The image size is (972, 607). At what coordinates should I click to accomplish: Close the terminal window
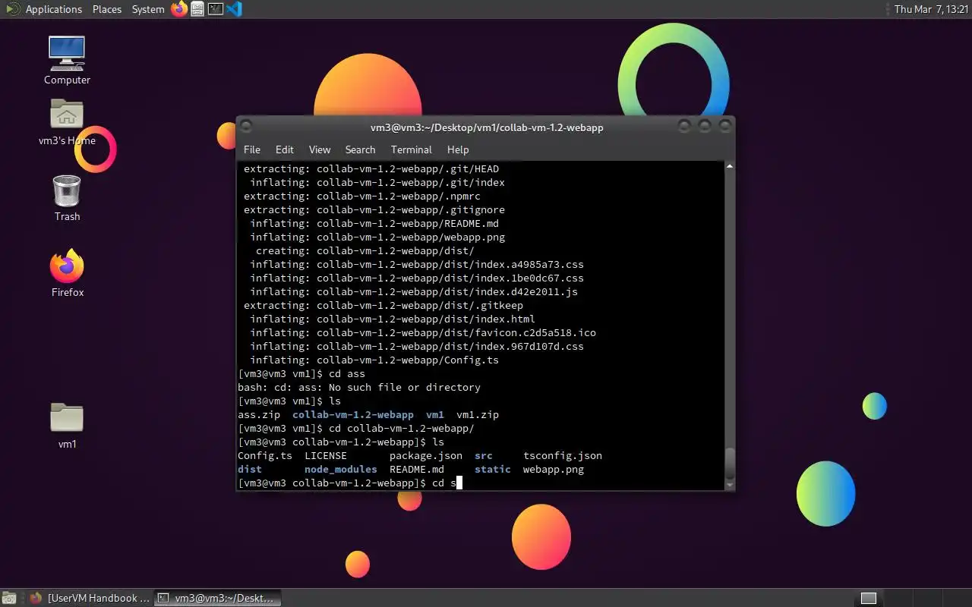[x=724, y=126]
